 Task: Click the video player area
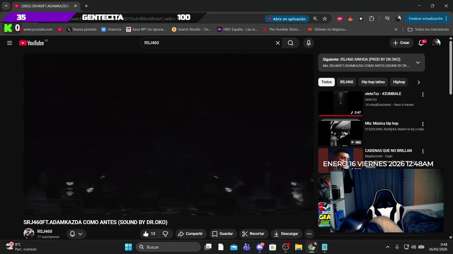tap(168, 134)
